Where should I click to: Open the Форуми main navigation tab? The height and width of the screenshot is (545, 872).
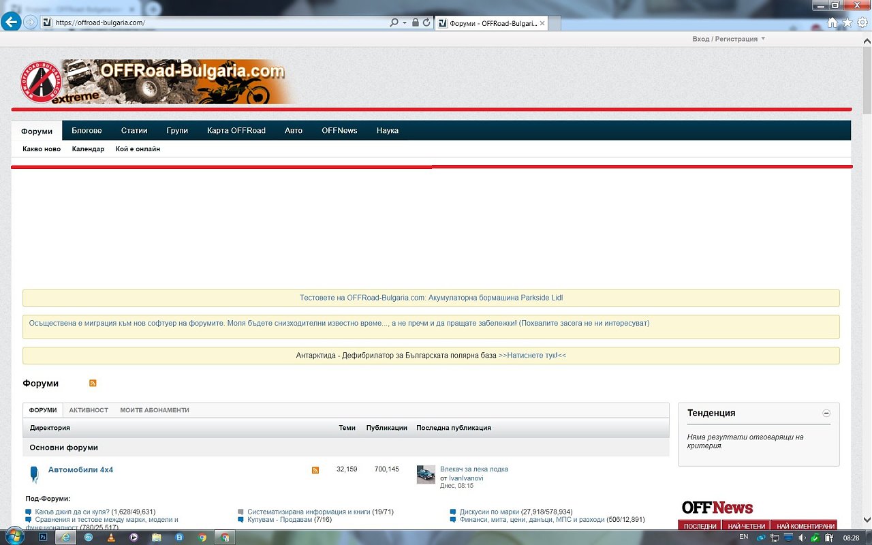pyautogui.click(x=37, y=131)
